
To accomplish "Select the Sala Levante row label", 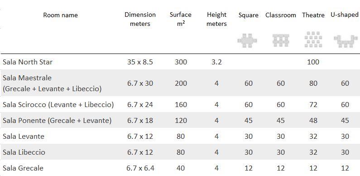I will coord(24,136).
